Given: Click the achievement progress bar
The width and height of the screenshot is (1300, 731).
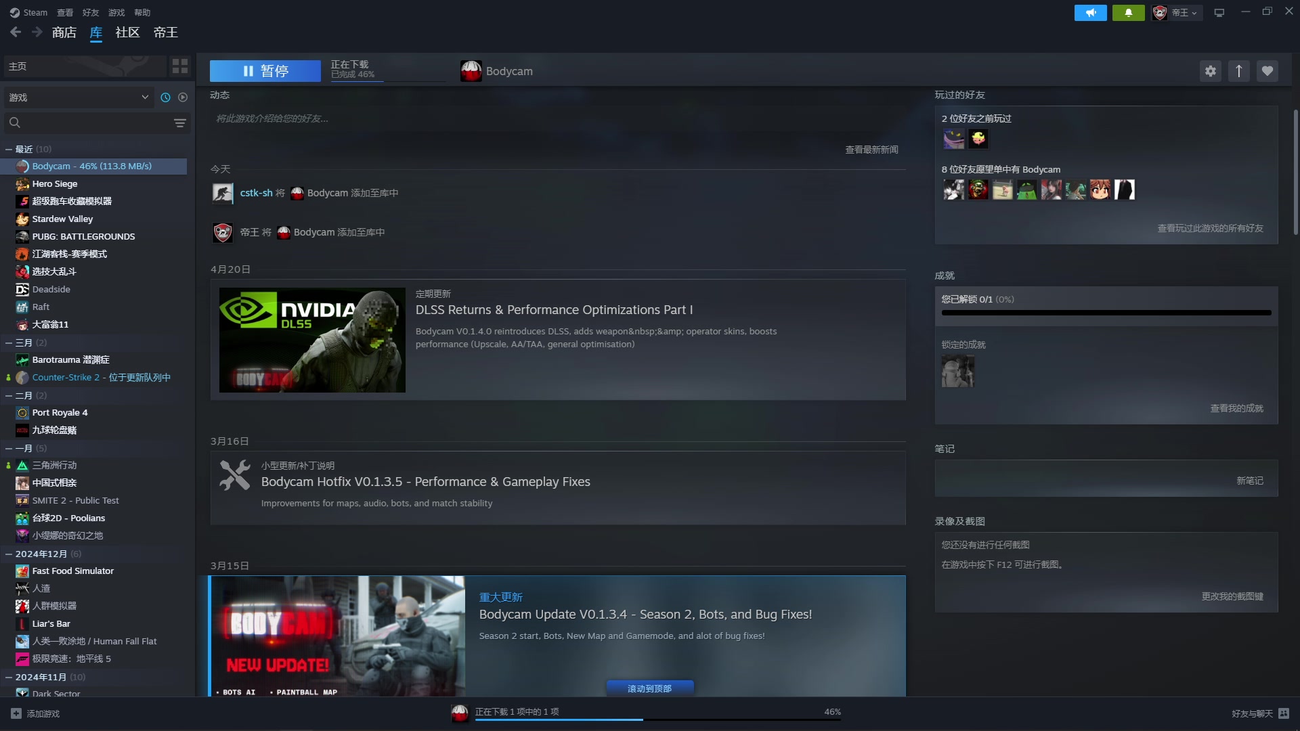Looking at the screenshot, I should (x=1106, y=313).
